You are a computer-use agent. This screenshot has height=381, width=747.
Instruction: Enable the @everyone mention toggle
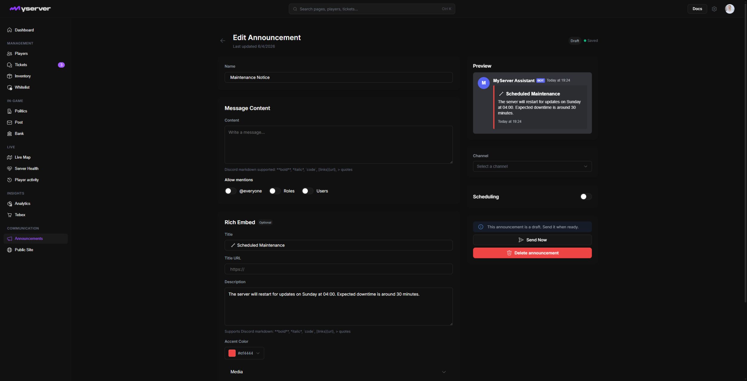point(230,191)
